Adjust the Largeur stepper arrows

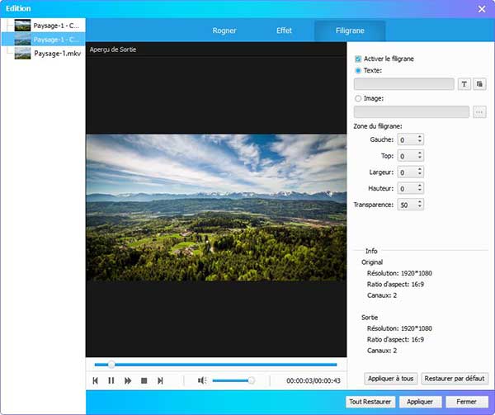tap(420, 172)
